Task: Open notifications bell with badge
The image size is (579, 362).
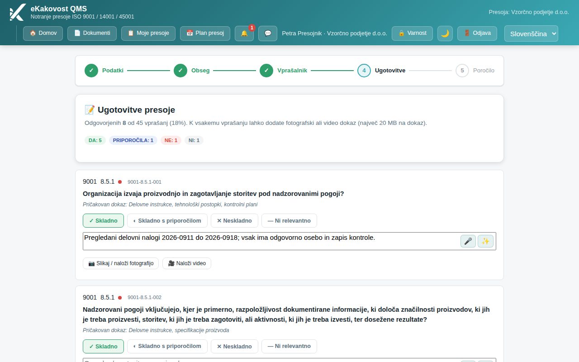Action: click(244, 33)
